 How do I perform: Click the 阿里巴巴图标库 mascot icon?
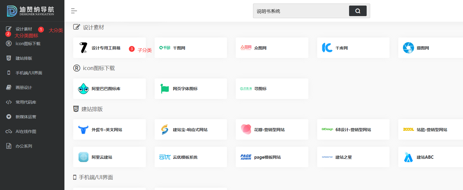tap(83, 89)
